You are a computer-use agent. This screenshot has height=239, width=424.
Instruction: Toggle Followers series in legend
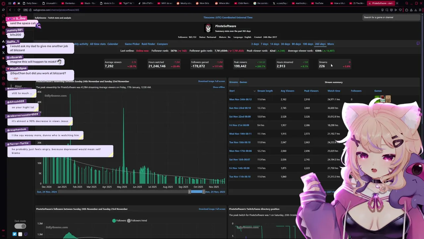tap(119, 220)
